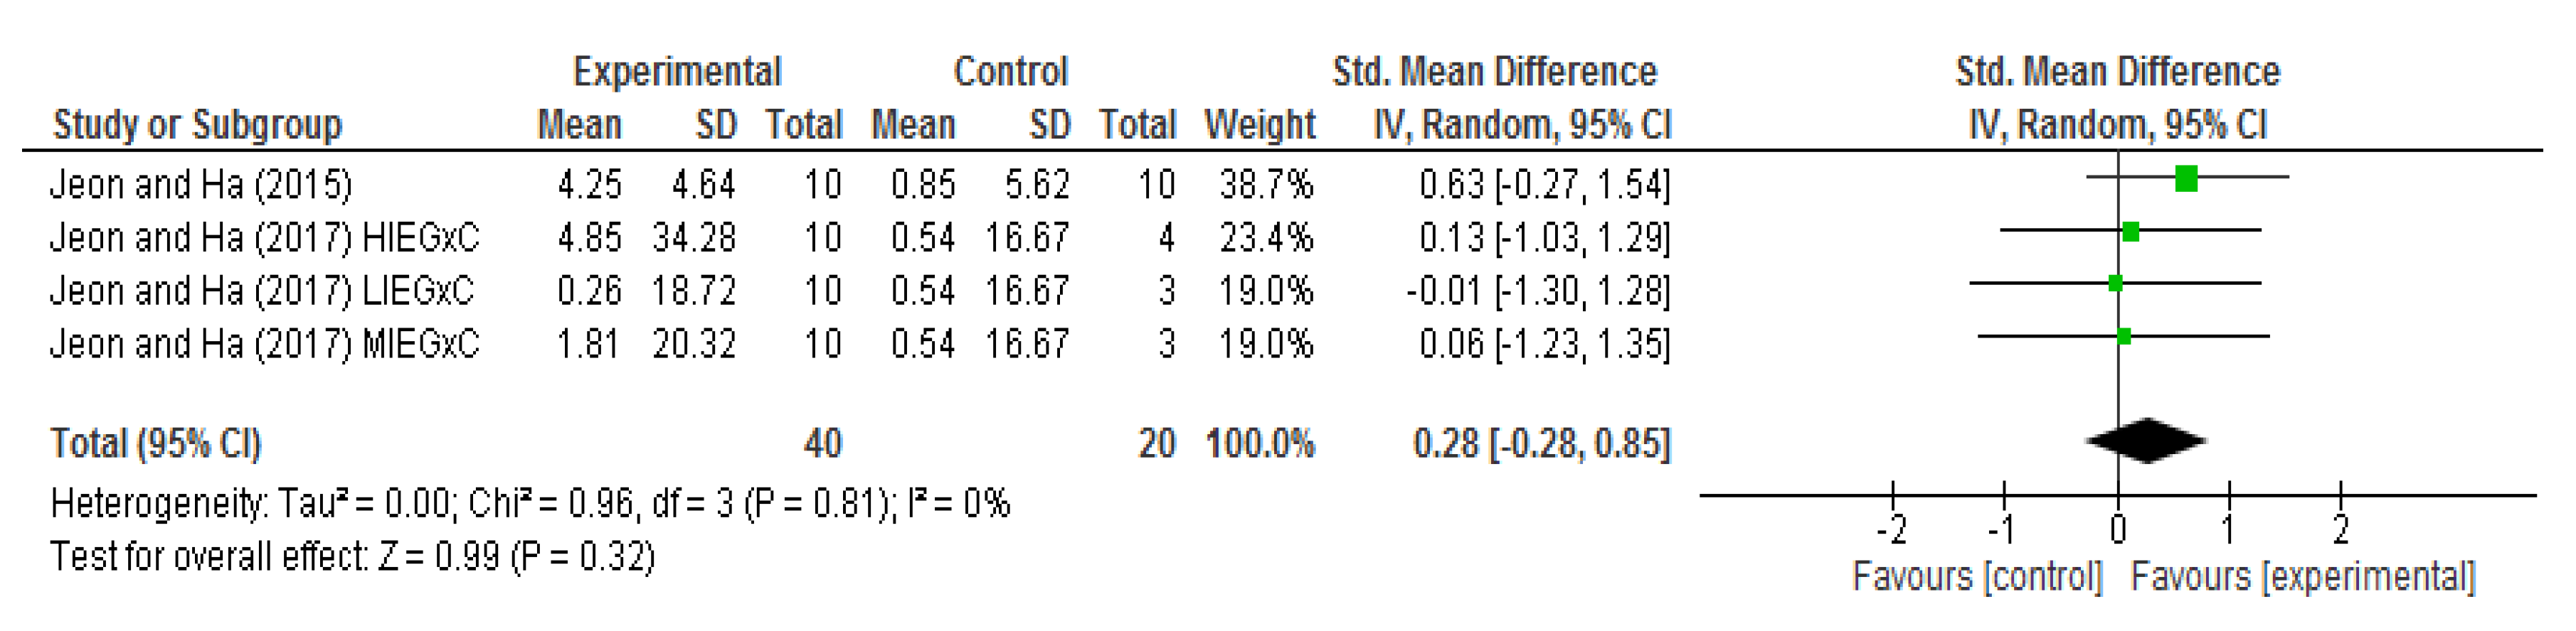The height and width of the screenshot is (631, 2576).
Task: Click the black diamond pooled-effect marker
Action: tap(2146, 441)
